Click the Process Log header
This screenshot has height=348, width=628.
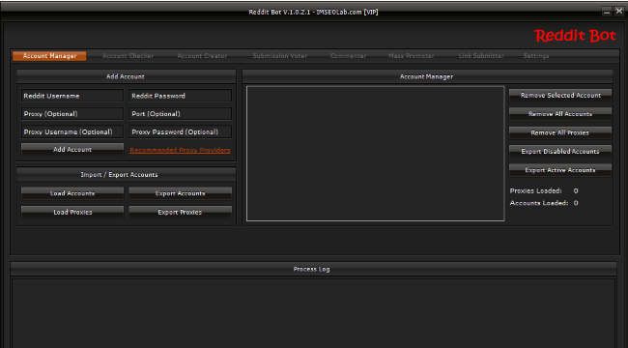pos(313,269)
